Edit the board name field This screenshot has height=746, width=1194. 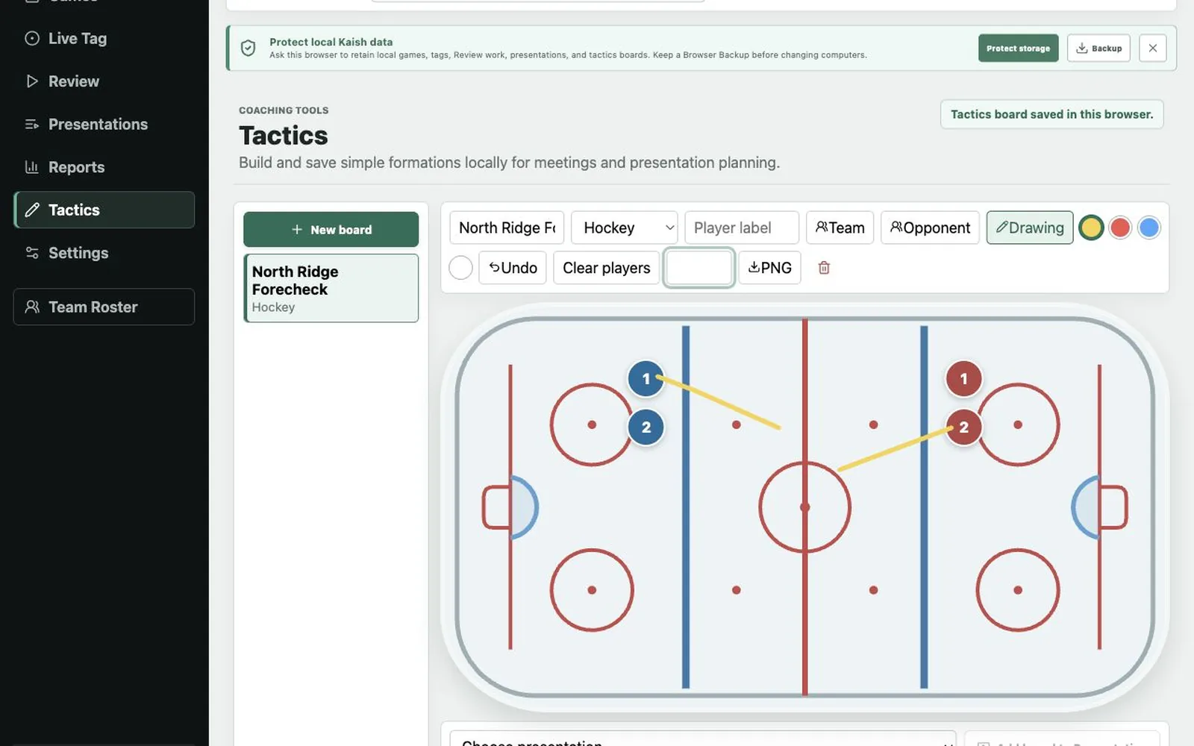[507, 228]
